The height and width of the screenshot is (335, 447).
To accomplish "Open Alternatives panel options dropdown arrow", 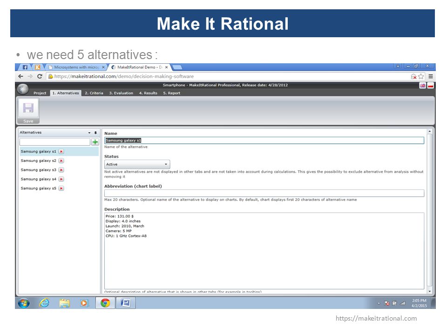I will [x=89, y=133].
